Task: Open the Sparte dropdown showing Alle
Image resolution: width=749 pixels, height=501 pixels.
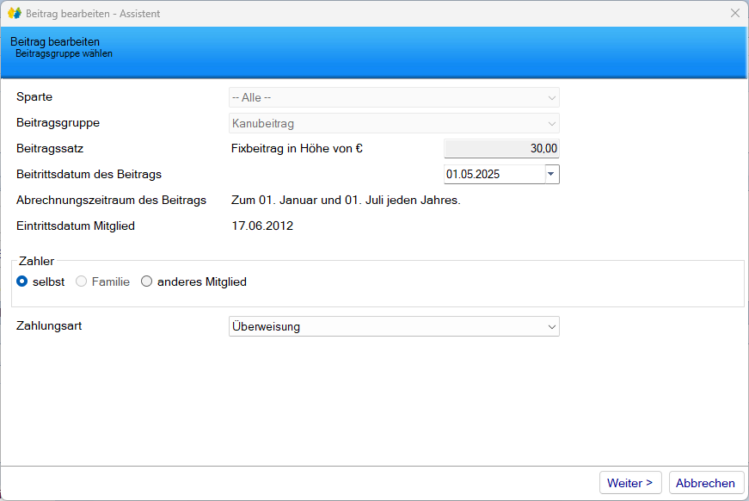Action: pos(394,98)
